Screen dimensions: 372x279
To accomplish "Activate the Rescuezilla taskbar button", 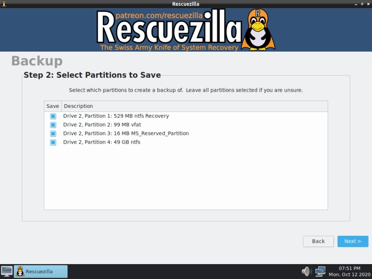I will point(40,272).
